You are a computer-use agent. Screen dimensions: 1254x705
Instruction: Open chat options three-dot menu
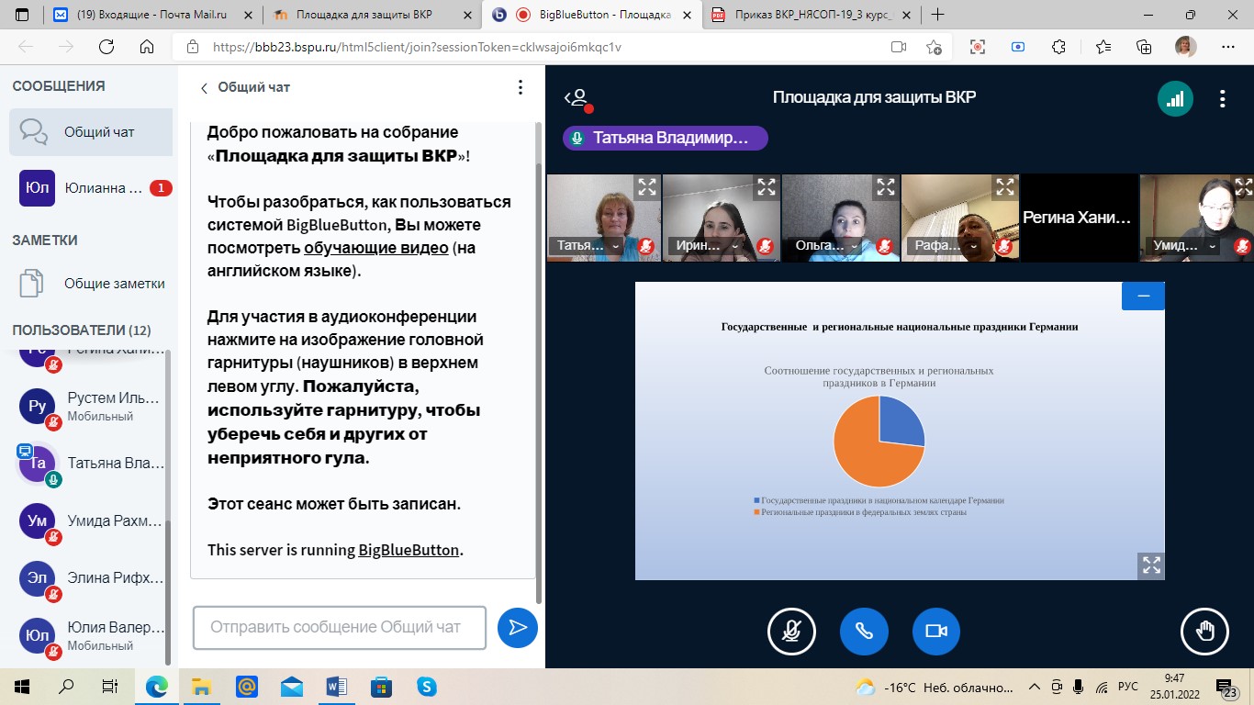pyautogui.click(x=520, y=88)
